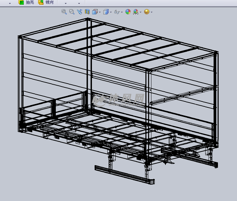Screen dimensions: 237x201
Task: Click the Previous View icon
Action: [79, 12]
